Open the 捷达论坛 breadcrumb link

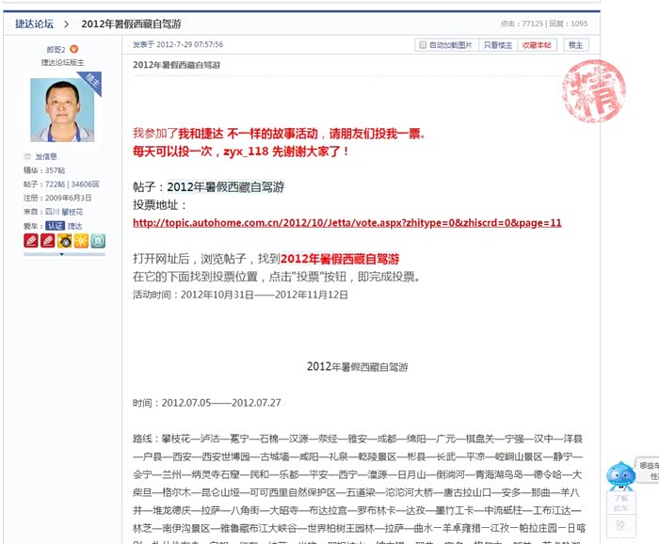point(35,24)
